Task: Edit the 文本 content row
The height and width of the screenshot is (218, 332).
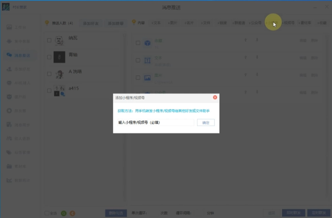Action: click(303, 58)
